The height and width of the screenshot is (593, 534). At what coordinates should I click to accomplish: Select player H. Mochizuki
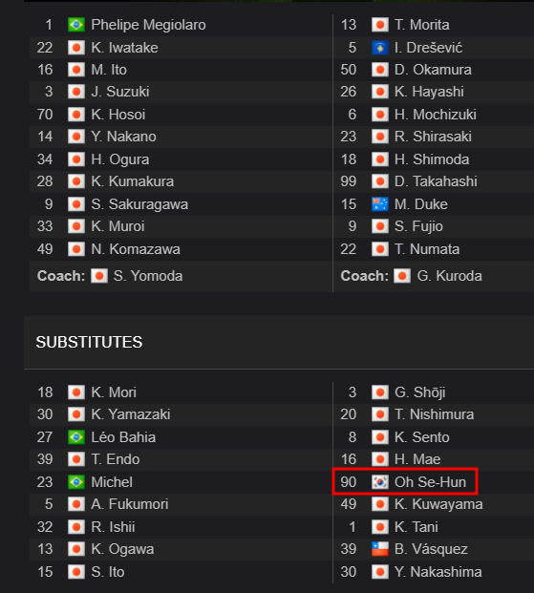click(436, 115)
